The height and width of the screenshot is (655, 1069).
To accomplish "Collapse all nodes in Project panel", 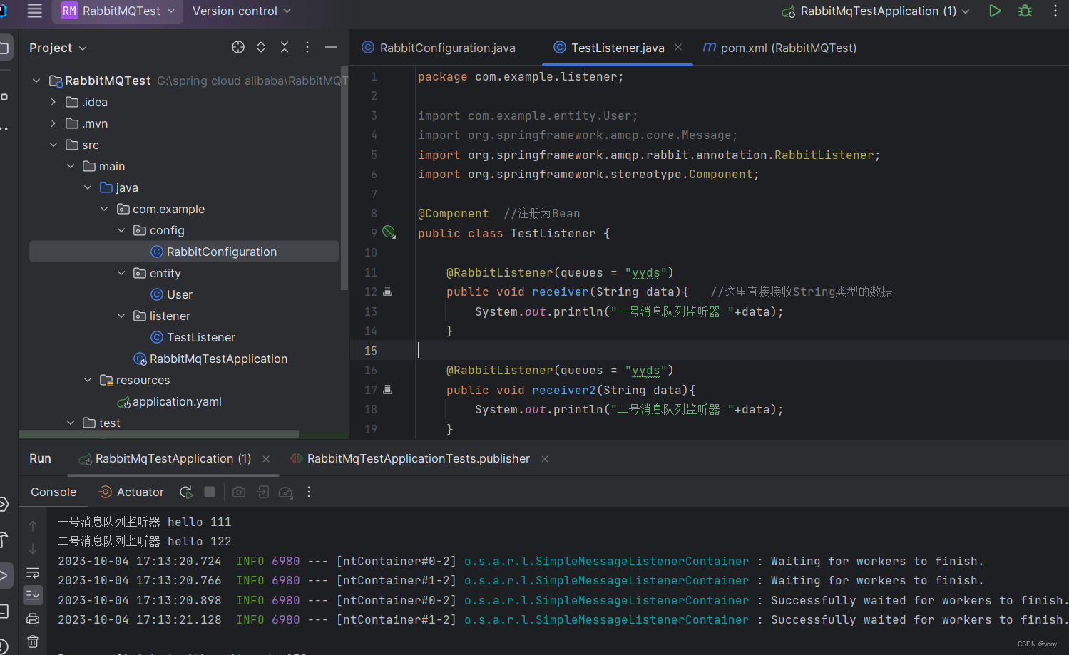I will 285,47.
